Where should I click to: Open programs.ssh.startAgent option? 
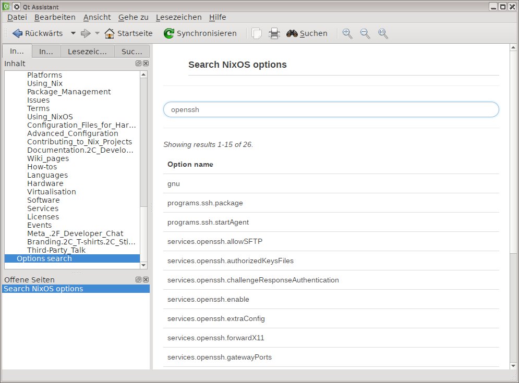tap(208, 222)
